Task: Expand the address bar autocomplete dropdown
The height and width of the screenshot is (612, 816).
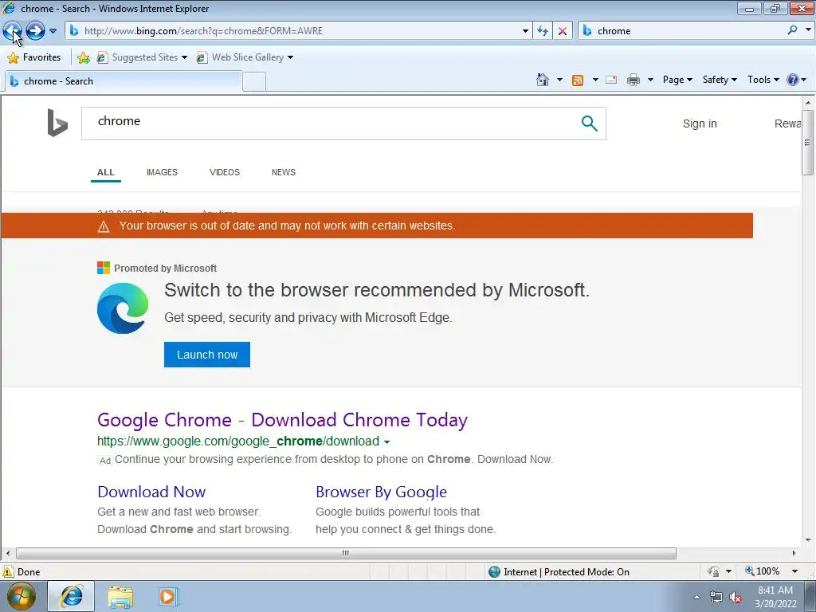Action: tap(525, 31)
